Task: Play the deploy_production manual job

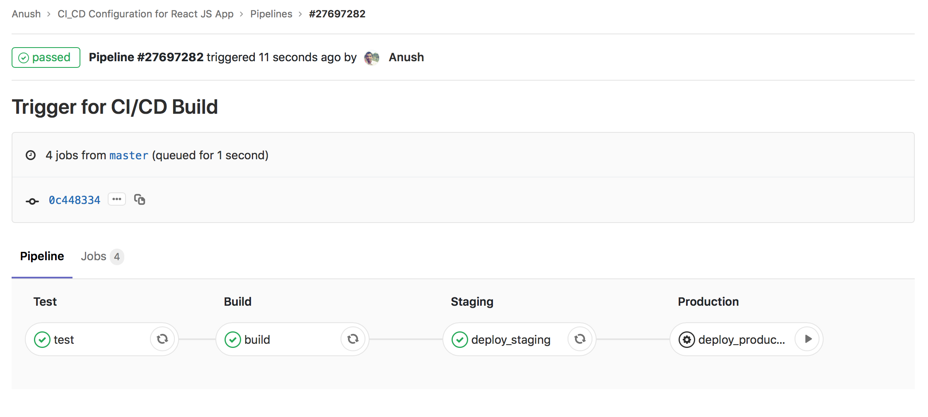Action: (807, 339)
